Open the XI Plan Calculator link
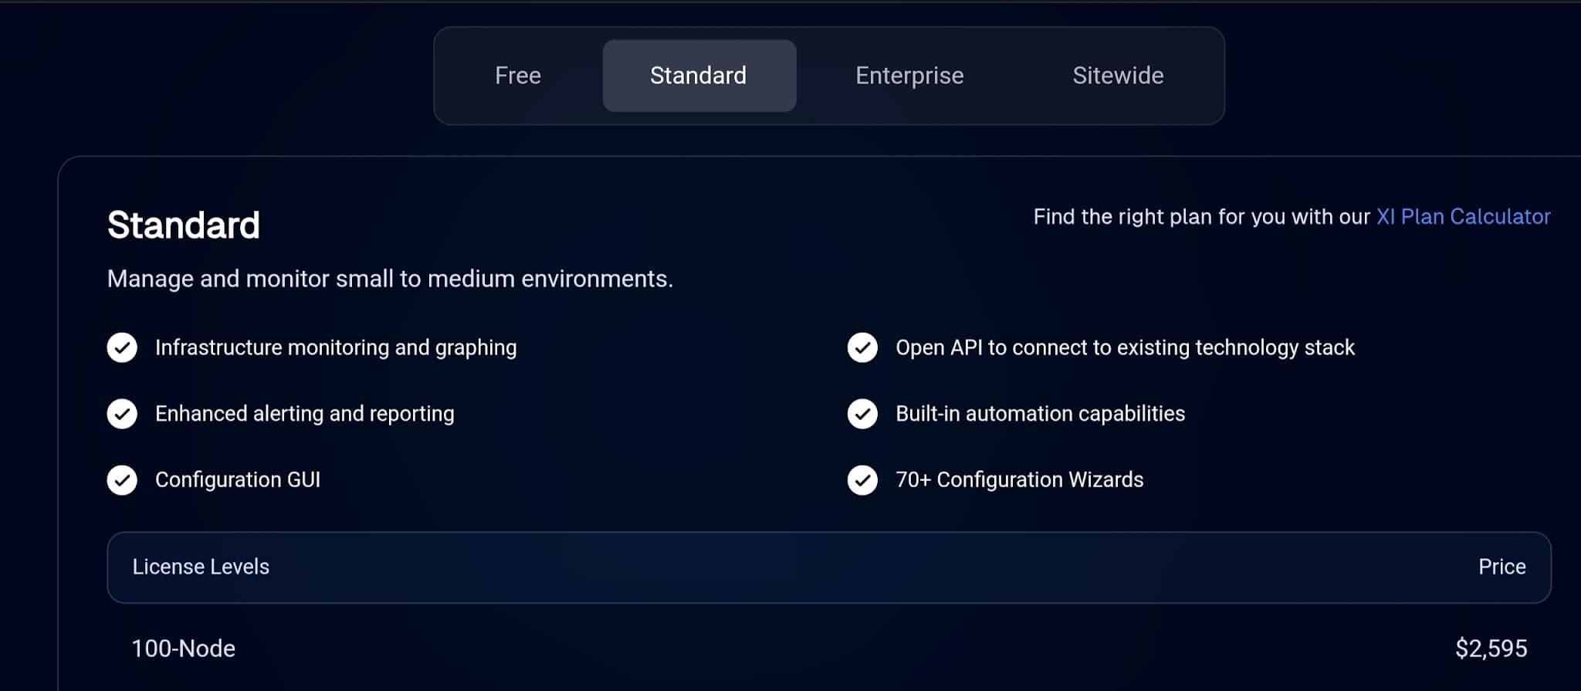Image resolution: width=1581 pixels, height=691 pixels. [x=1463, y=217]
